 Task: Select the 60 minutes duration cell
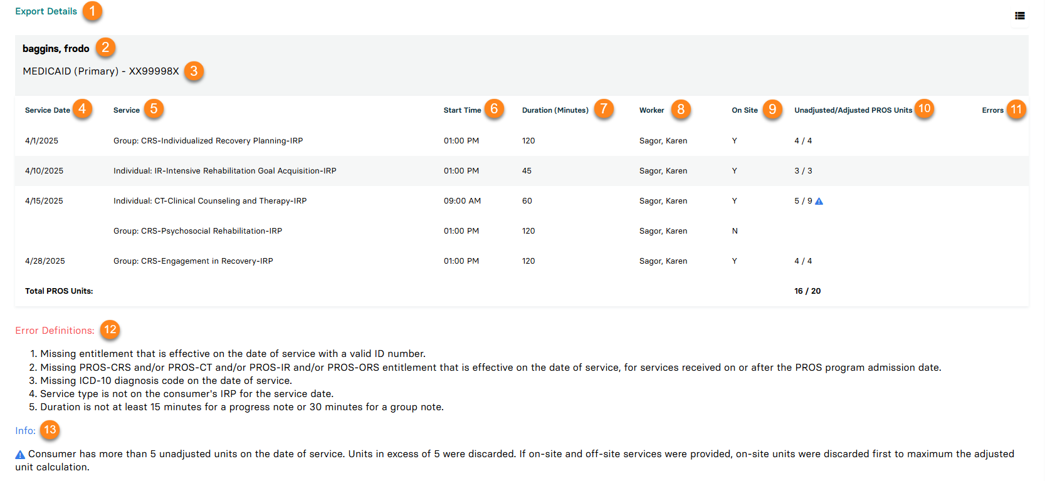point(527,201)
